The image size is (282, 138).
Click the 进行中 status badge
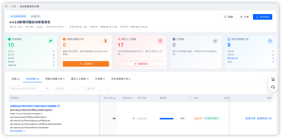36,16
